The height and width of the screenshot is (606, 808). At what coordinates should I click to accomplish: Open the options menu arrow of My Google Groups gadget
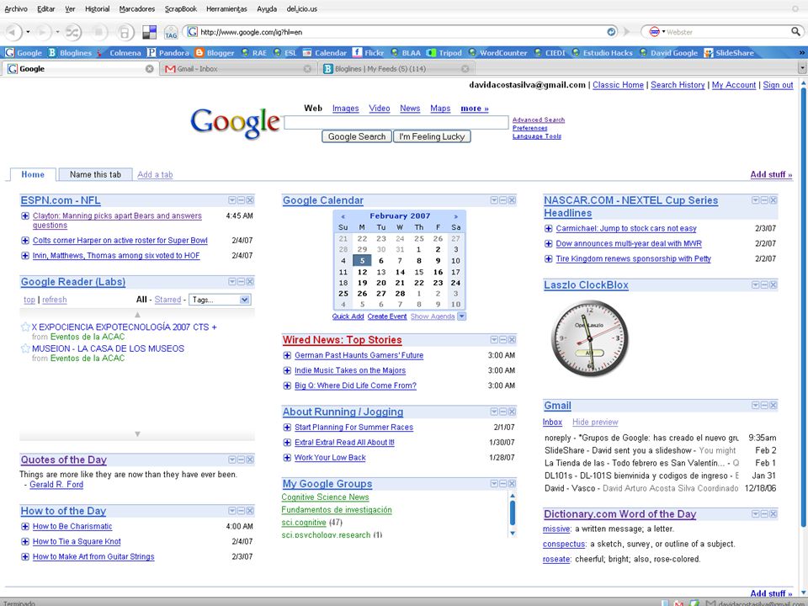[494, 483]
